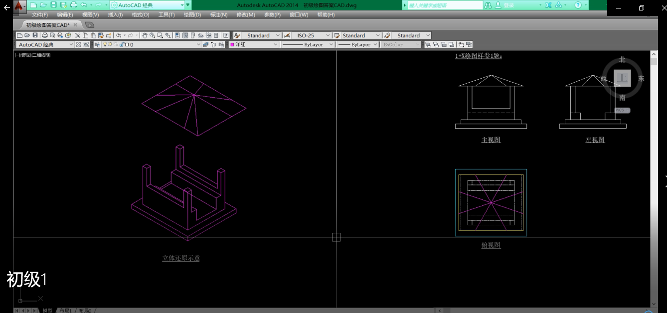Image resolution: width=667 pixels, height=313 pixels.
Task: Click the Save icon in the standard toolbar
Action: coord(35,35)
